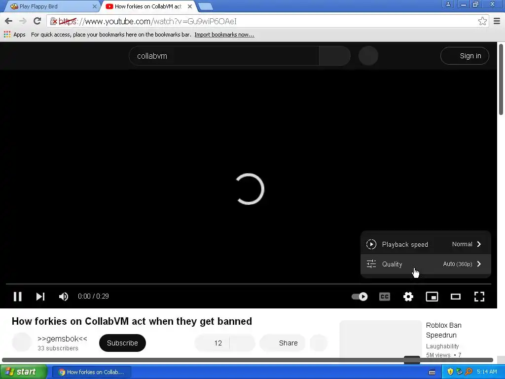Viewport: 505px width, 379px height.
Task: Open the more actions button after Share
Action: point(319,343)
